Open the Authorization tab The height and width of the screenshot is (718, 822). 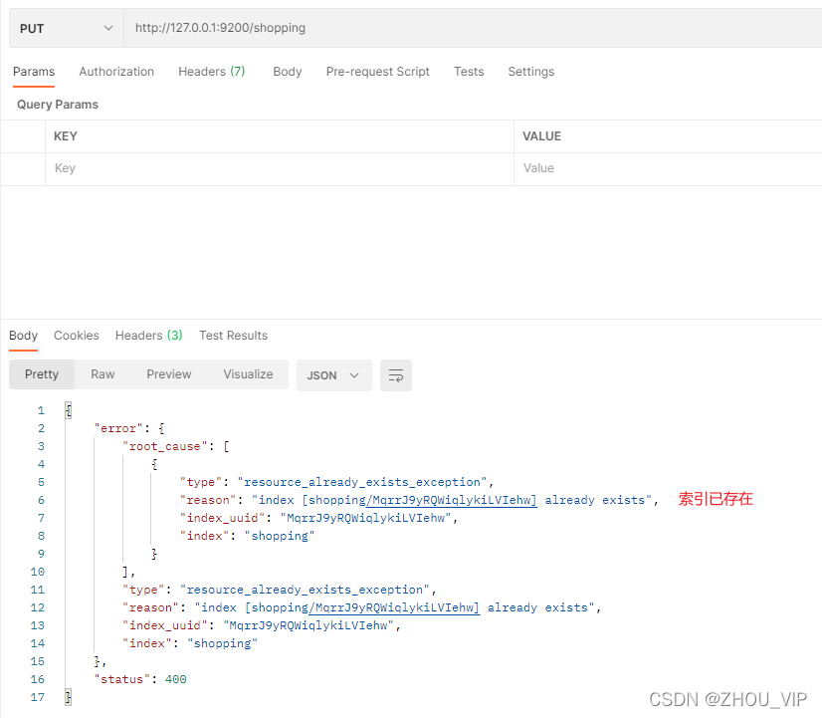(x=116, y=72)
